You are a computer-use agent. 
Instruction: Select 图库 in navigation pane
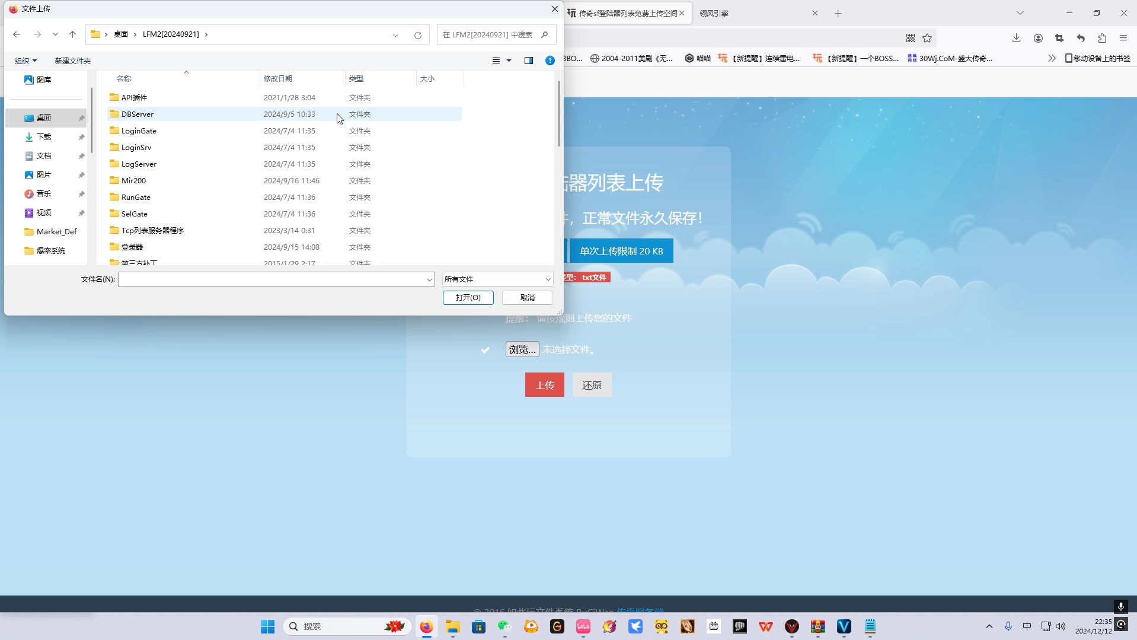[44, 79]
